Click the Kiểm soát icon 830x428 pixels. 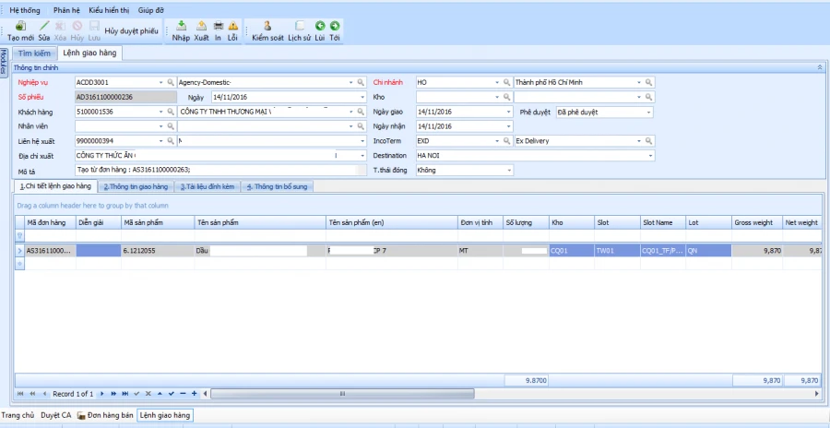(x=267, y=26)
